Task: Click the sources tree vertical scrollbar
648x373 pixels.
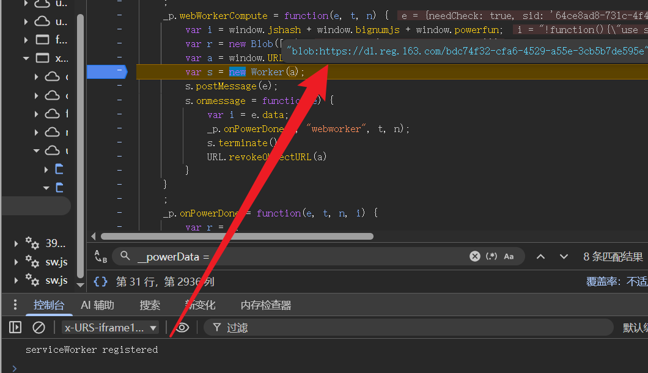Action: (81, 146)
